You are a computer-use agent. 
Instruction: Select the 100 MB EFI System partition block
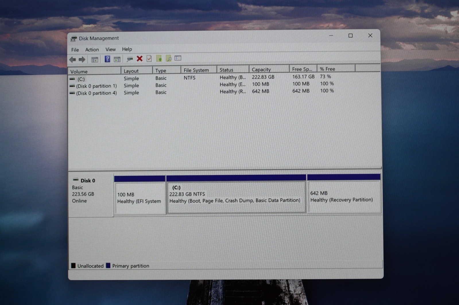[x=140, y=195]
